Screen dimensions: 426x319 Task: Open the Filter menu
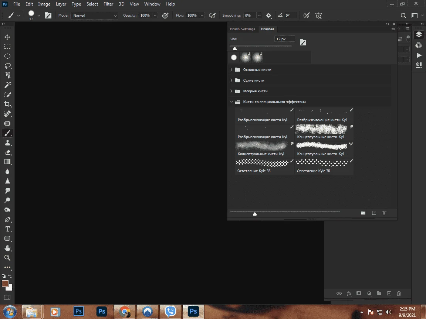click(x=108, y=4)
